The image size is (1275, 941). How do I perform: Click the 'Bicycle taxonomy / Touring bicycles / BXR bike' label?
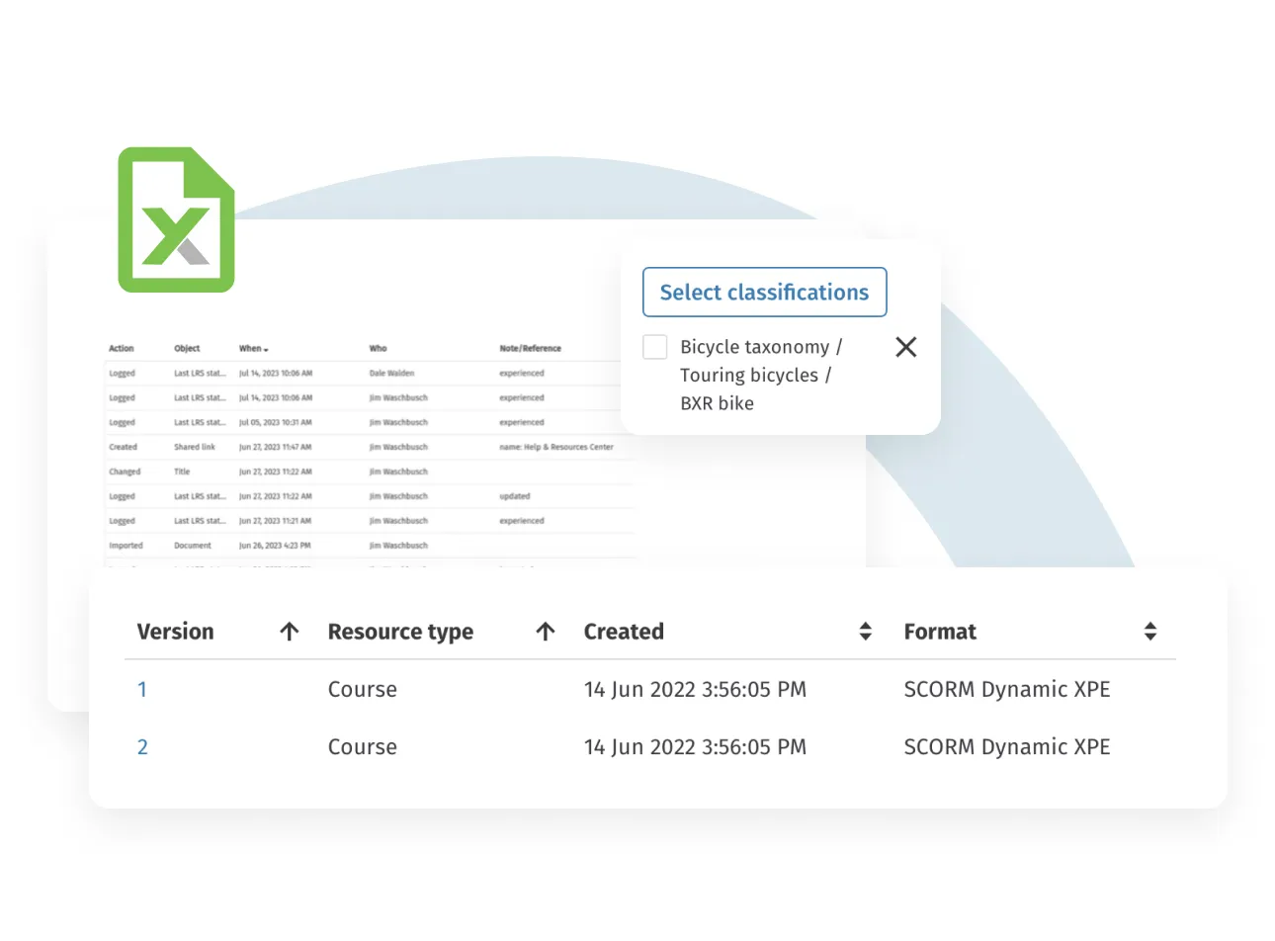tap(761, 375)
